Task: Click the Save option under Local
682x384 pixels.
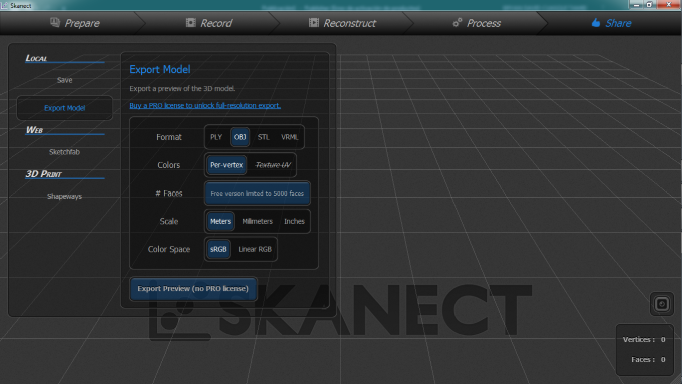Action: pos(64,80)
